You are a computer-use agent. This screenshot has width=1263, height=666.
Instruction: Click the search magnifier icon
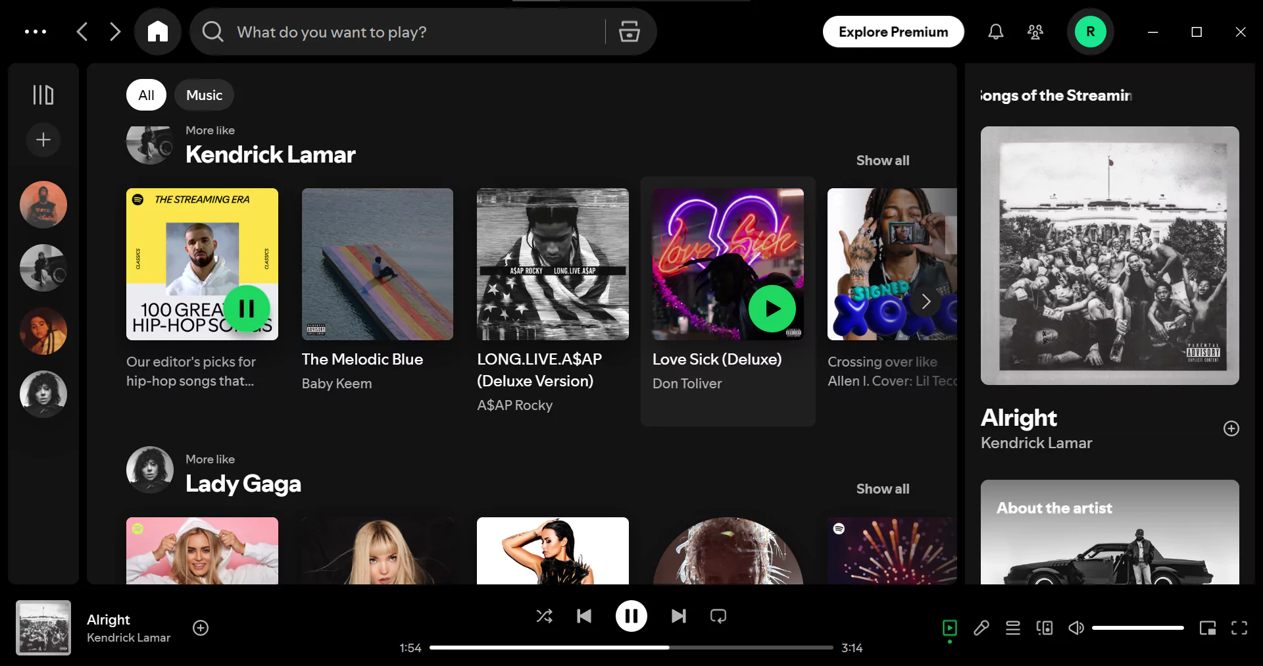click(212, 32)
